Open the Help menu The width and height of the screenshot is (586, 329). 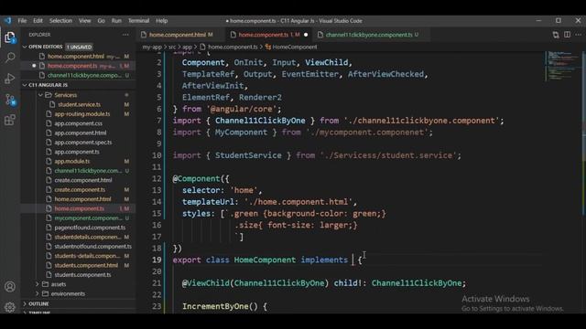(161, 20)
